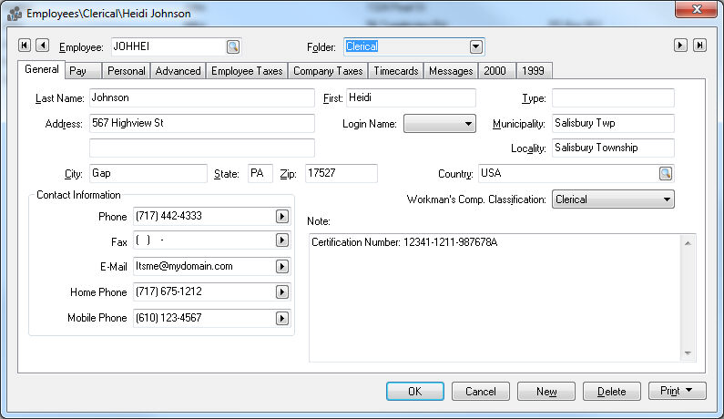Click the arrow button beside Home Phone
This screenshot has width=724, height=419.
pos(282,292)
